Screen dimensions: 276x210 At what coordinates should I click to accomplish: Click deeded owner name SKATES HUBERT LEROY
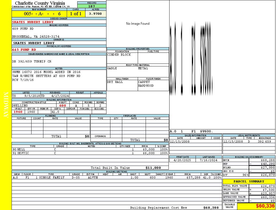point(33,22)
